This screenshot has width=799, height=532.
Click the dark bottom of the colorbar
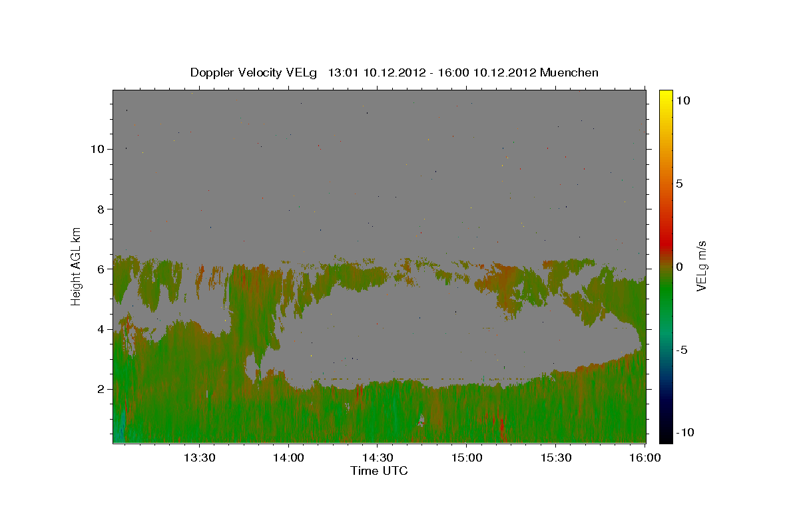665,432
